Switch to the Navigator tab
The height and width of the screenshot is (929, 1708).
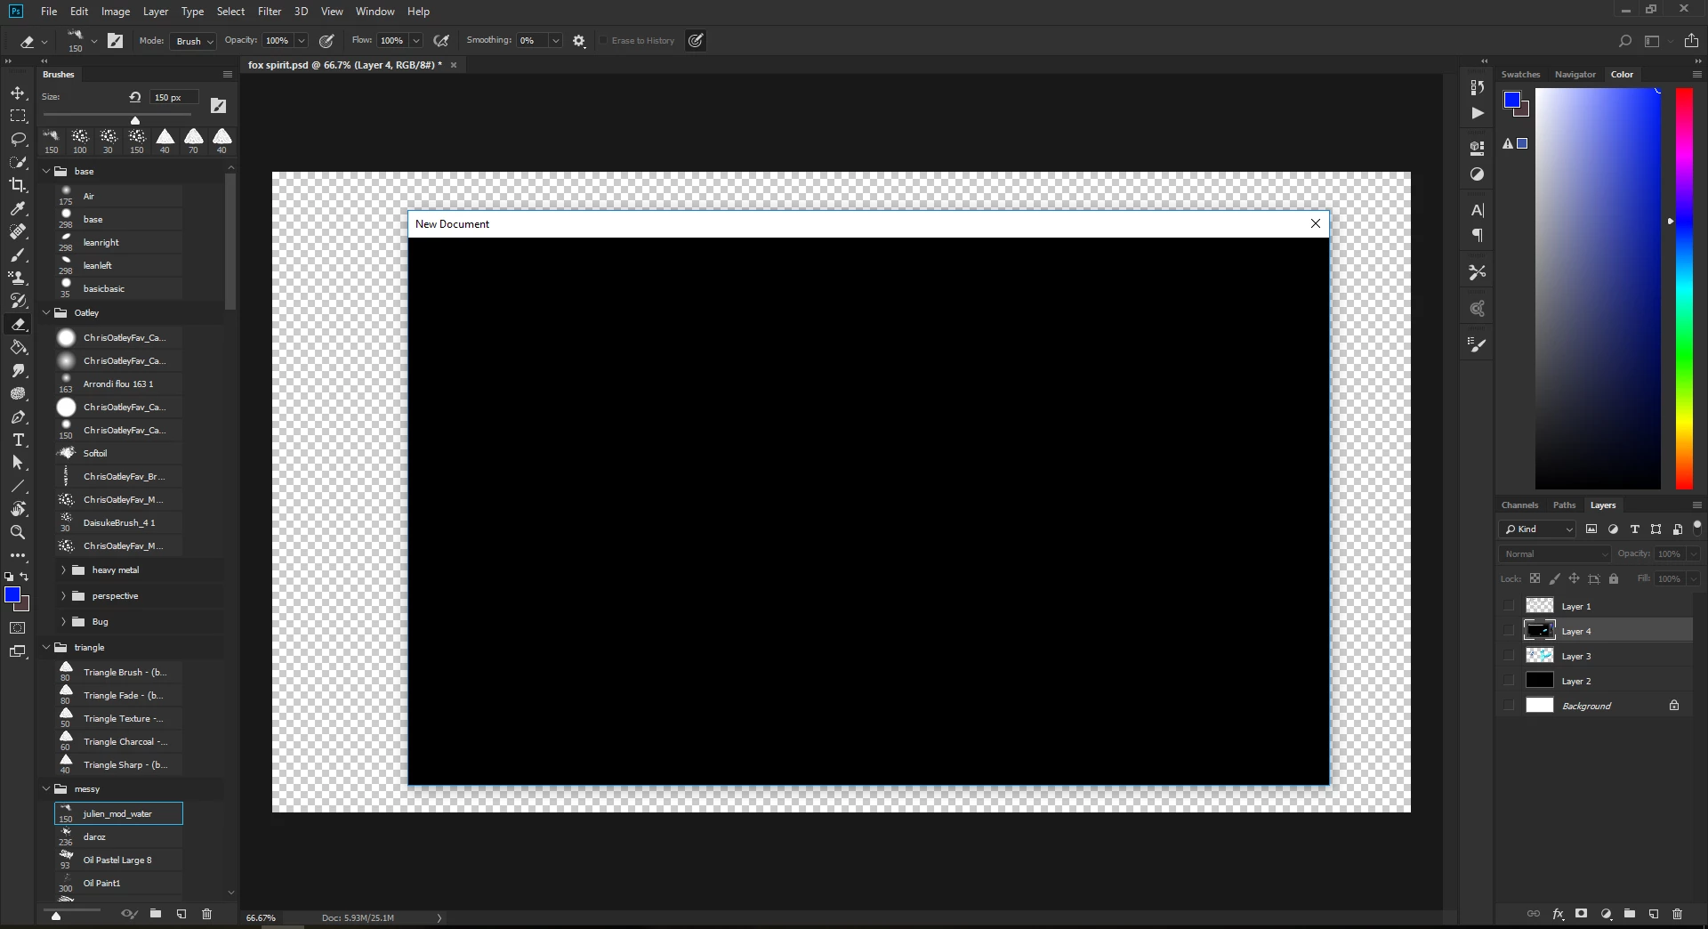click(x=1575, y=75)
